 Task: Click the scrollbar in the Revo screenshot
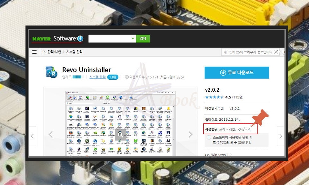(x=174, y=130)
